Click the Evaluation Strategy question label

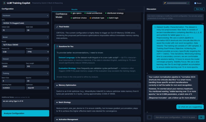67,68
